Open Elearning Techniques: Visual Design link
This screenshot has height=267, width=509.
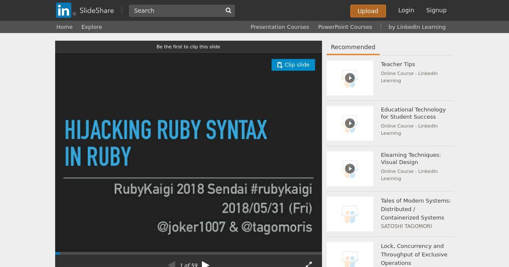[411, 159]
